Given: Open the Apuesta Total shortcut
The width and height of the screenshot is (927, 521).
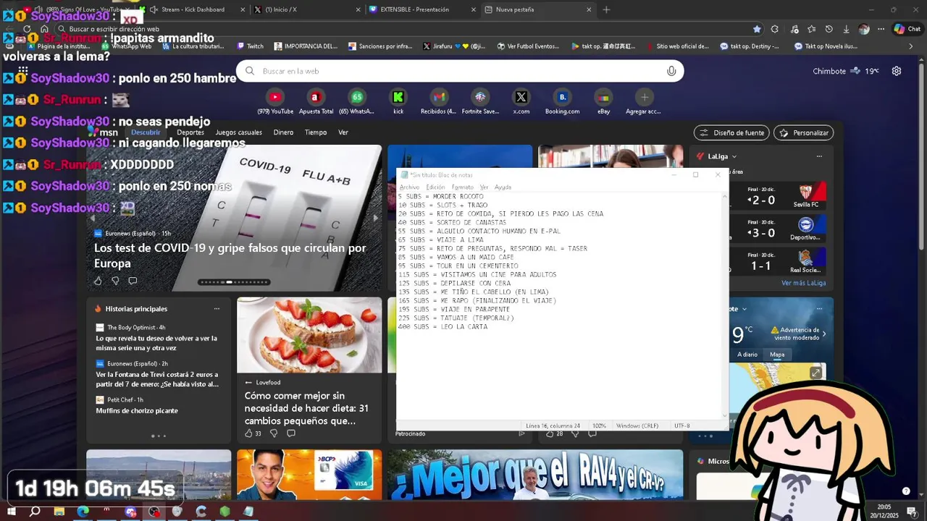Looking at the screenshot, I should point(316,102).
